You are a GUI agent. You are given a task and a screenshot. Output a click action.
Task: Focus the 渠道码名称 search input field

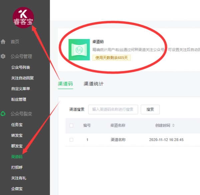[113, 109]
